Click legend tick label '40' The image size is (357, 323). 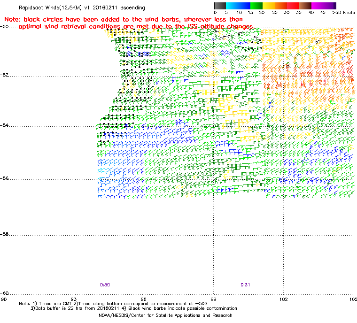tap(311, 13)
